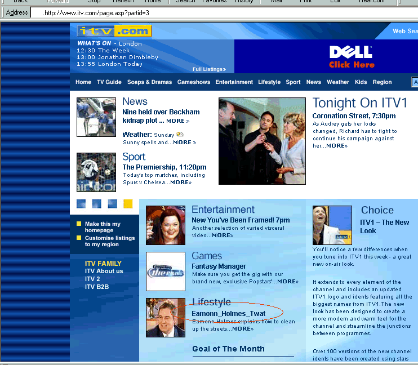Click ITV FAMILY heading
This screenshot has width=418, height=365.
tap(103, 264)
